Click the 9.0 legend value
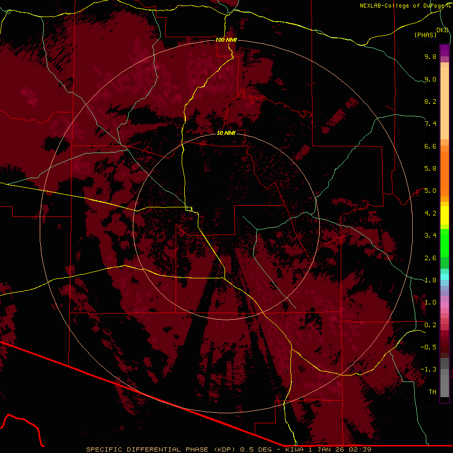The height and width of the screenshot is (453, 453). [430, 79]
